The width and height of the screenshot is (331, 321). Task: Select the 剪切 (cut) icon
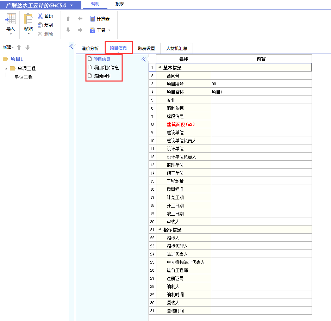[x=40, y=16]
